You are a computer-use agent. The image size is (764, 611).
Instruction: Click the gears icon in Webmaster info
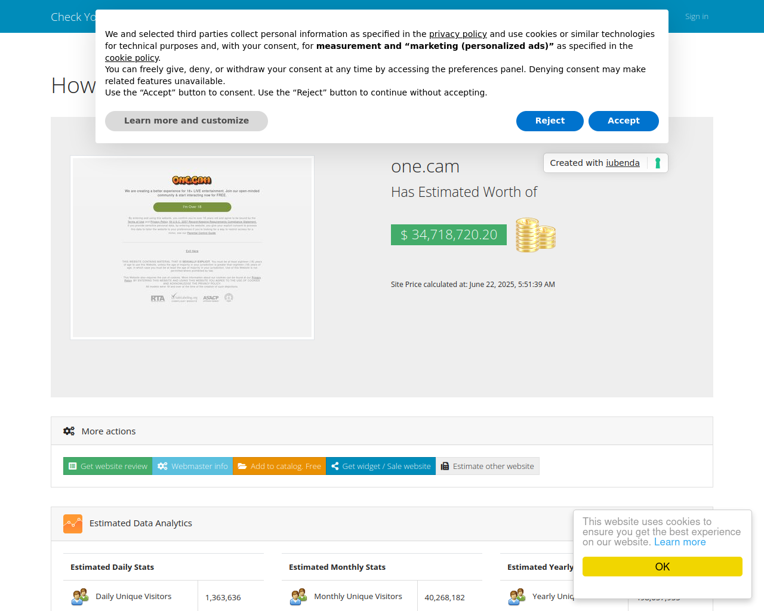(x=162, y=466)
